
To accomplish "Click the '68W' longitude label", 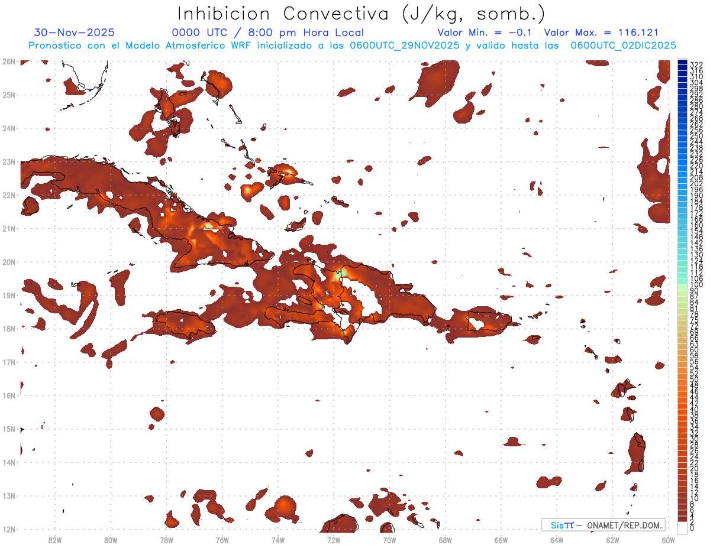I will 445,540.
